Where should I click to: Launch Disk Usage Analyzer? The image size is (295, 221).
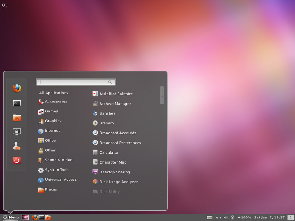[x=115, y=182]
